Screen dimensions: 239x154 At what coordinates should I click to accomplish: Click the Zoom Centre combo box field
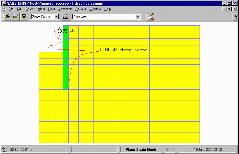coord(45,17)
